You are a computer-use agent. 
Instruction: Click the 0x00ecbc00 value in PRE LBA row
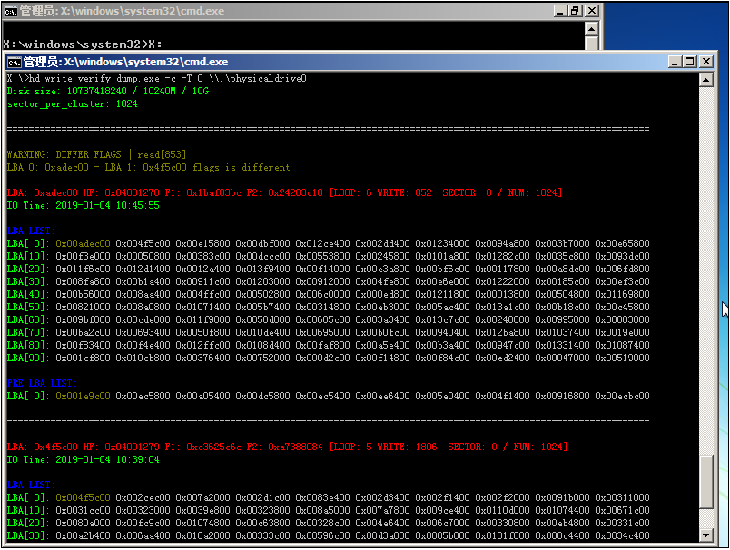pos(622,396)
